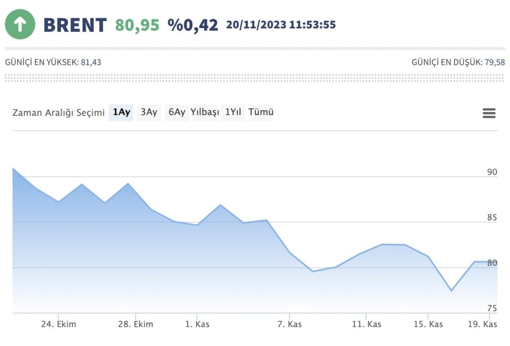510x346 pixels.
Task: Select the 1Ay time range
Action: [x=121, y=113]
